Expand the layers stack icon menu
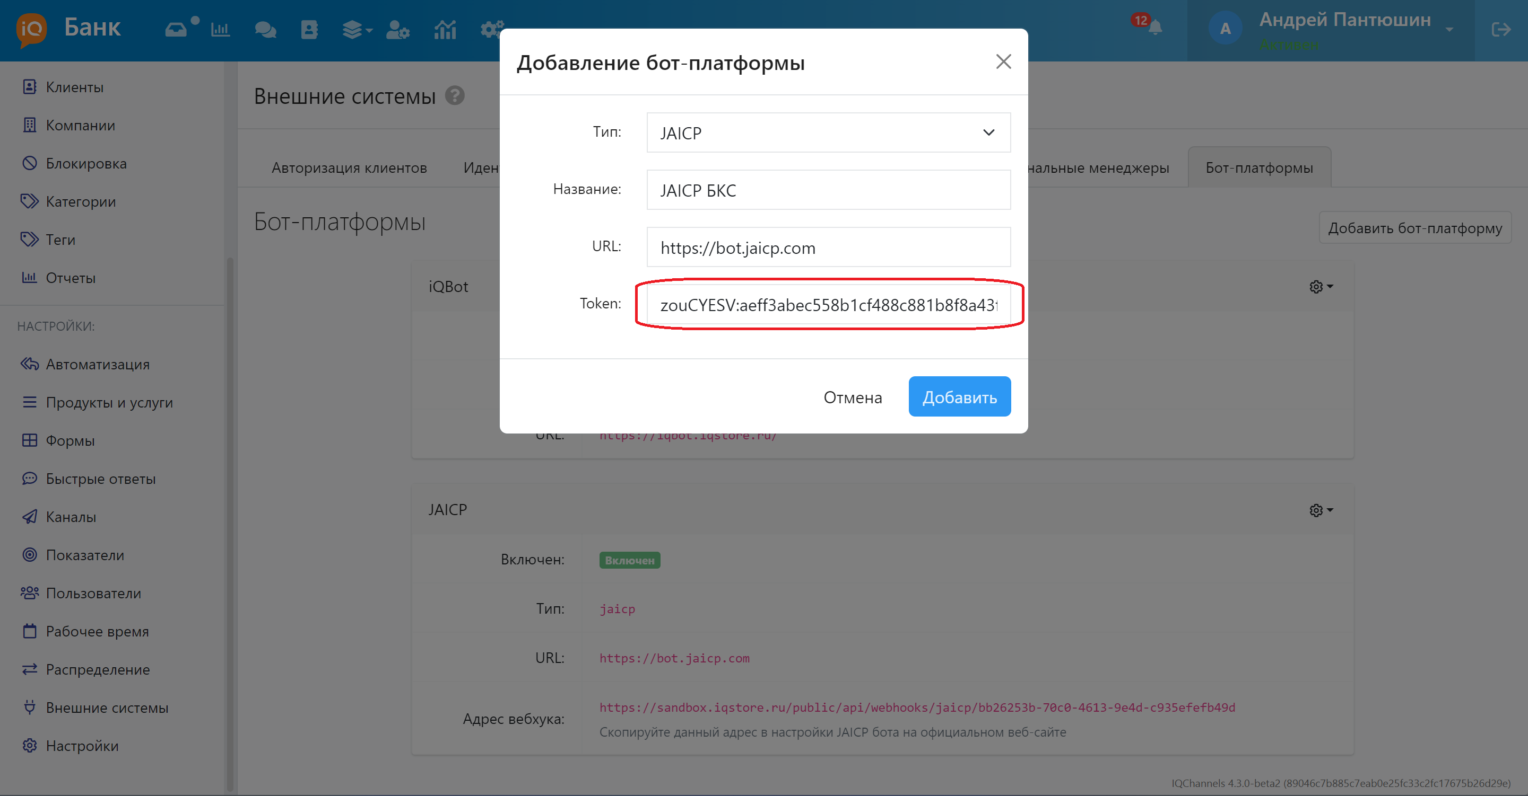 pyautogui.click(x=357, y=30)
